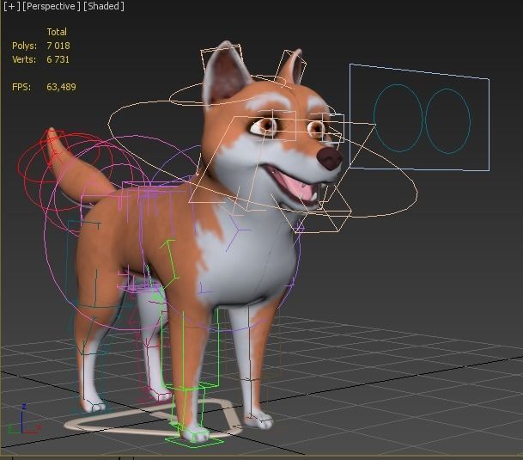
Task: Click the XYZ axis tripod gizmo
Action: point(22,420)
